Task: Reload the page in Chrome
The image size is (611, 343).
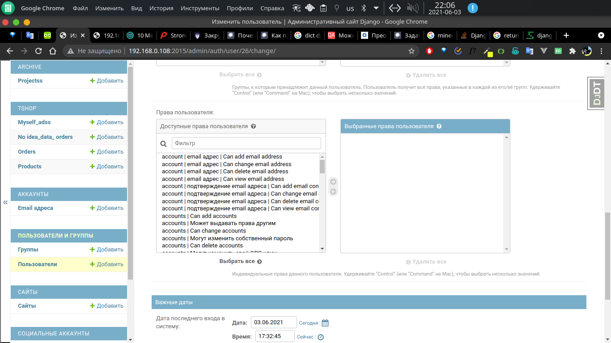Action: pyautogui.click(x=38, y=51)
